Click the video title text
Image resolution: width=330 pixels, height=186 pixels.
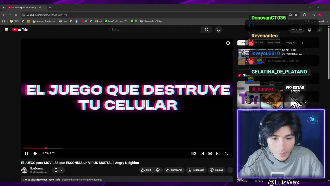tap(80, 163)
